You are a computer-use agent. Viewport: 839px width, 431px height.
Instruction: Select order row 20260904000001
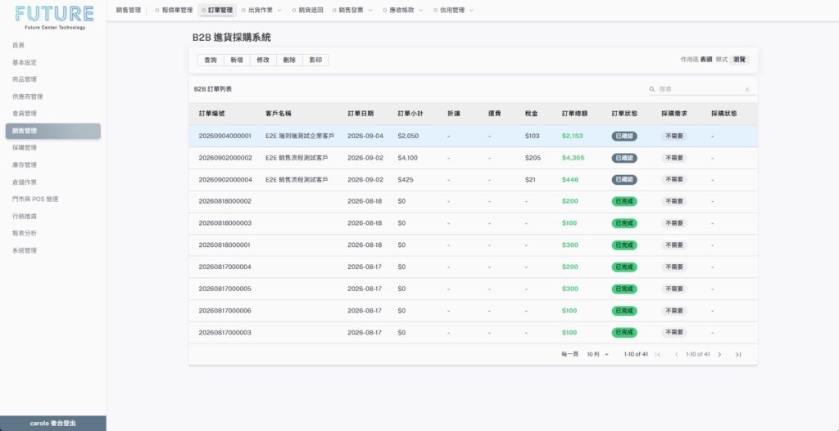tap(473, 137)
